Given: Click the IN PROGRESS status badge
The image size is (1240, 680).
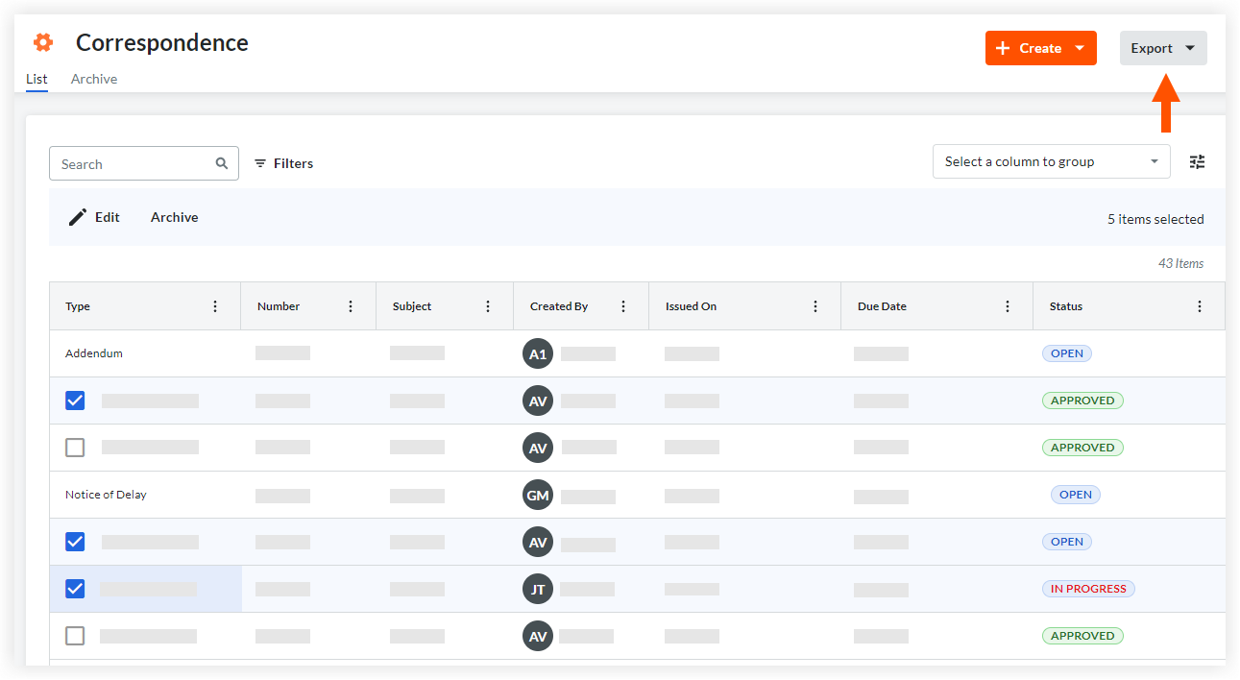Looking at the screenshot, I should point(1088,588).
